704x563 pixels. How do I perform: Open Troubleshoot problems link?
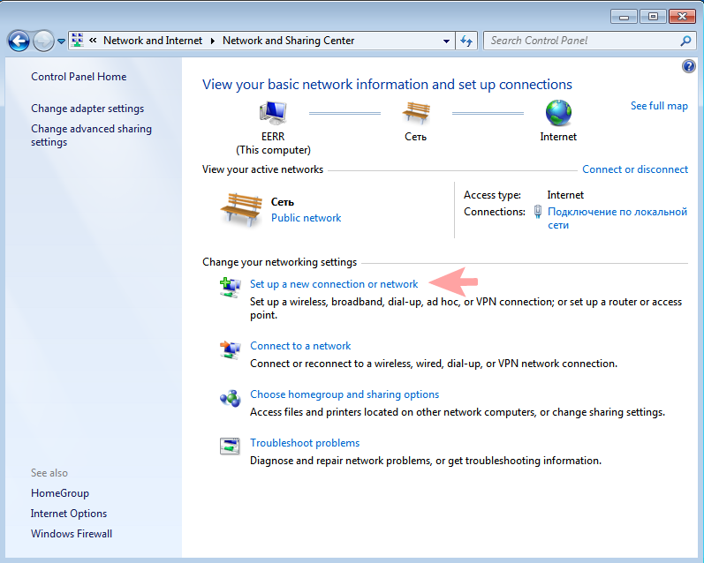305,443
